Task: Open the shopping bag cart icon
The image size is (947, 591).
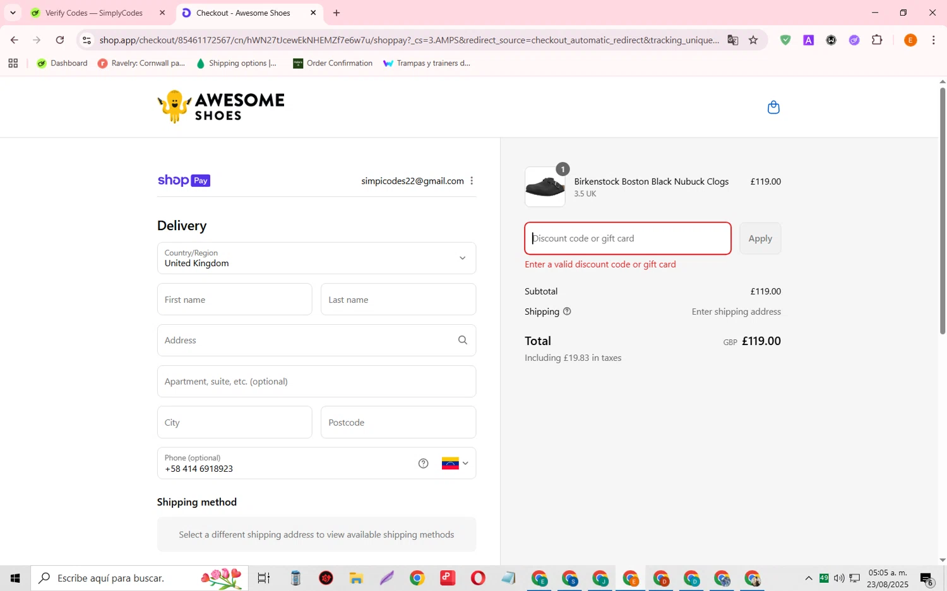Action: pyautogui.click(x=773, y=107)
